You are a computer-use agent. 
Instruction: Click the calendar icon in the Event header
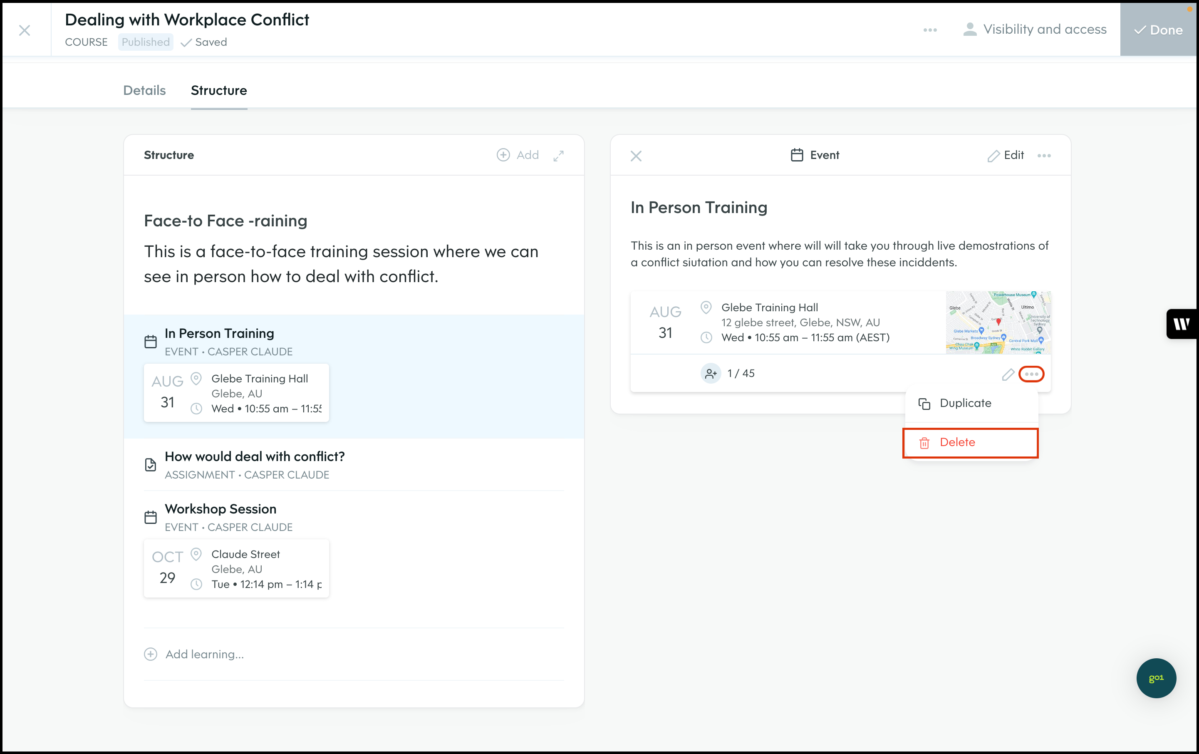797,155
